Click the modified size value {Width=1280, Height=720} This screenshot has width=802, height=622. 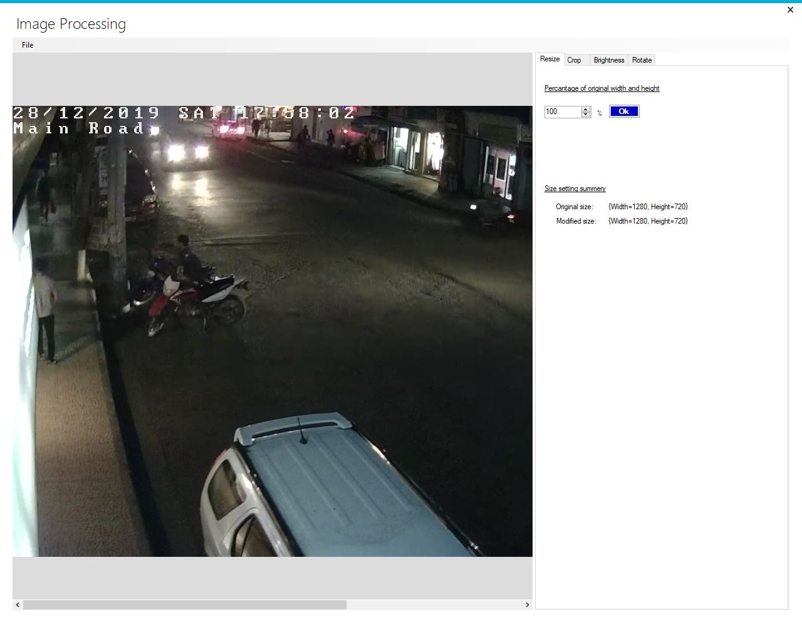pos(648,221)
